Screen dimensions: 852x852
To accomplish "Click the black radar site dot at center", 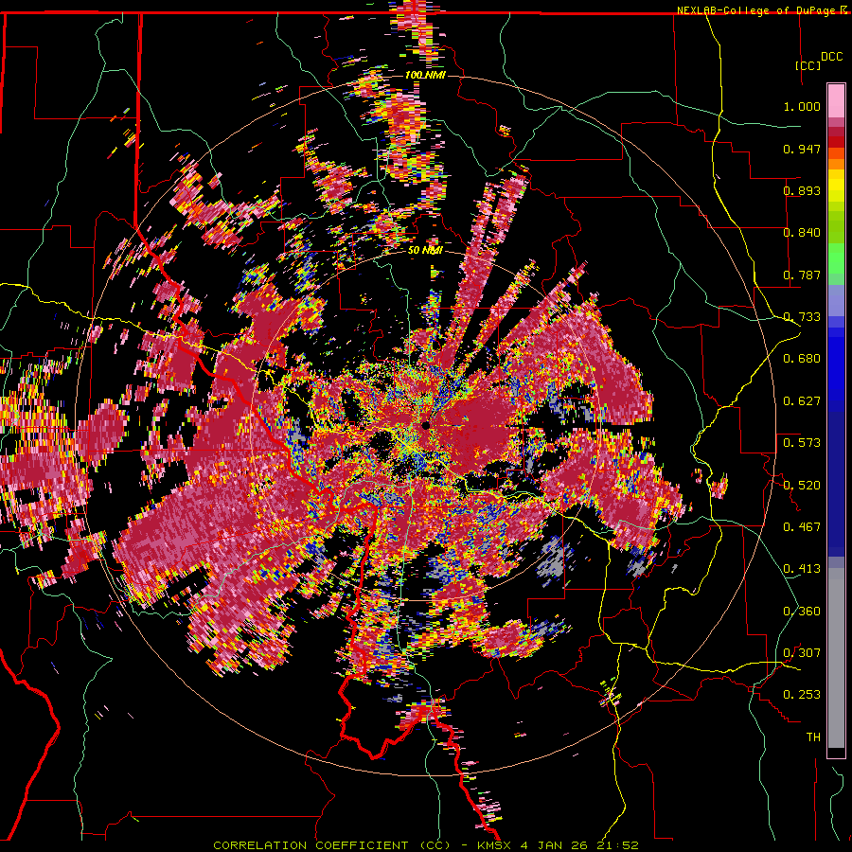I will coord(425,425).
